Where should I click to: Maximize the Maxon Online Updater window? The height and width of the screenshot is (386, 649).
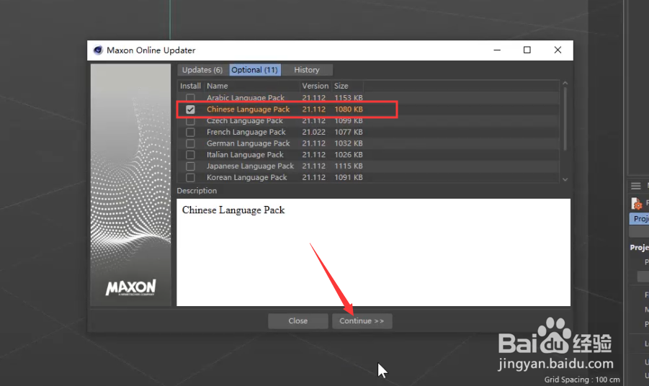coord(527,50)
